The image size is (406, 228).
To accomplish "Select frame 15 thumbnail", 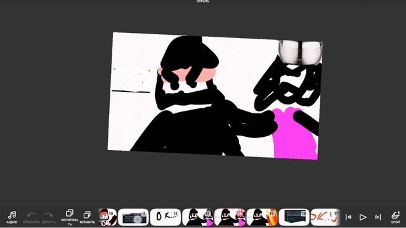I will pos(262,217).
